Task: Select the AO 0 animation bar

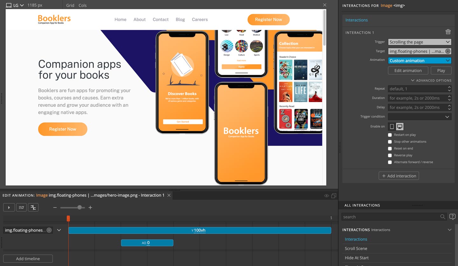Action: pyautogui.click(x=147, y=243)
